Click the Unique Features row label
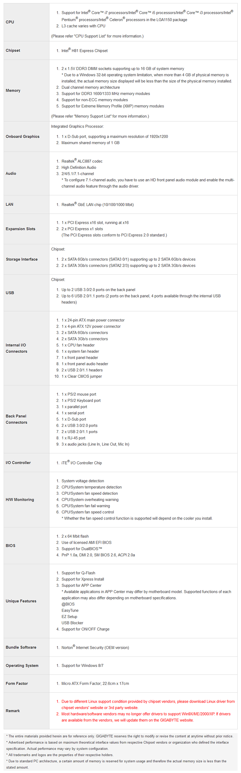This screenshot has width=241, height=773. tap(21, 601)
